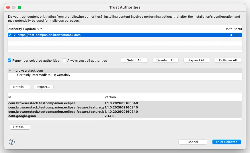250x153 pixels.
Task: Select the com.google.gson row
Action: (125, 116)
